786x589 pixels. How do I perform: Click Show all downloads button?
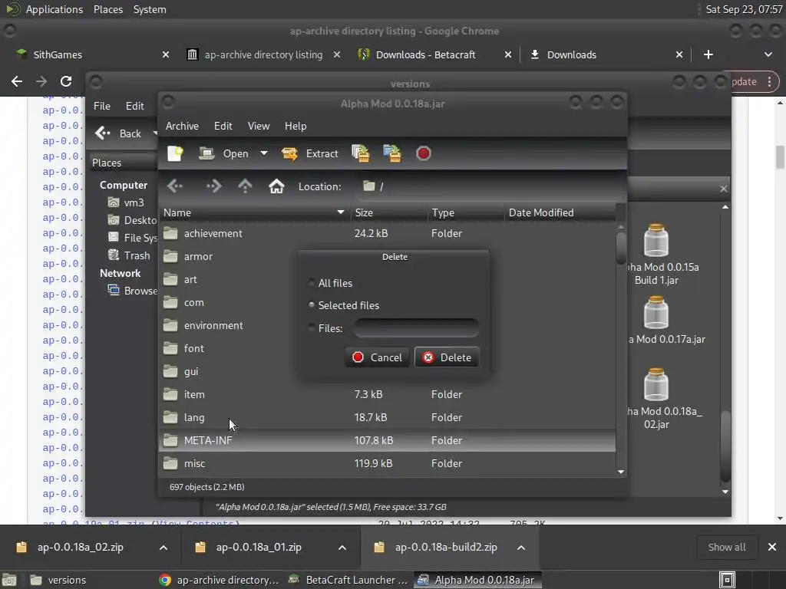[x=727, y=548]
